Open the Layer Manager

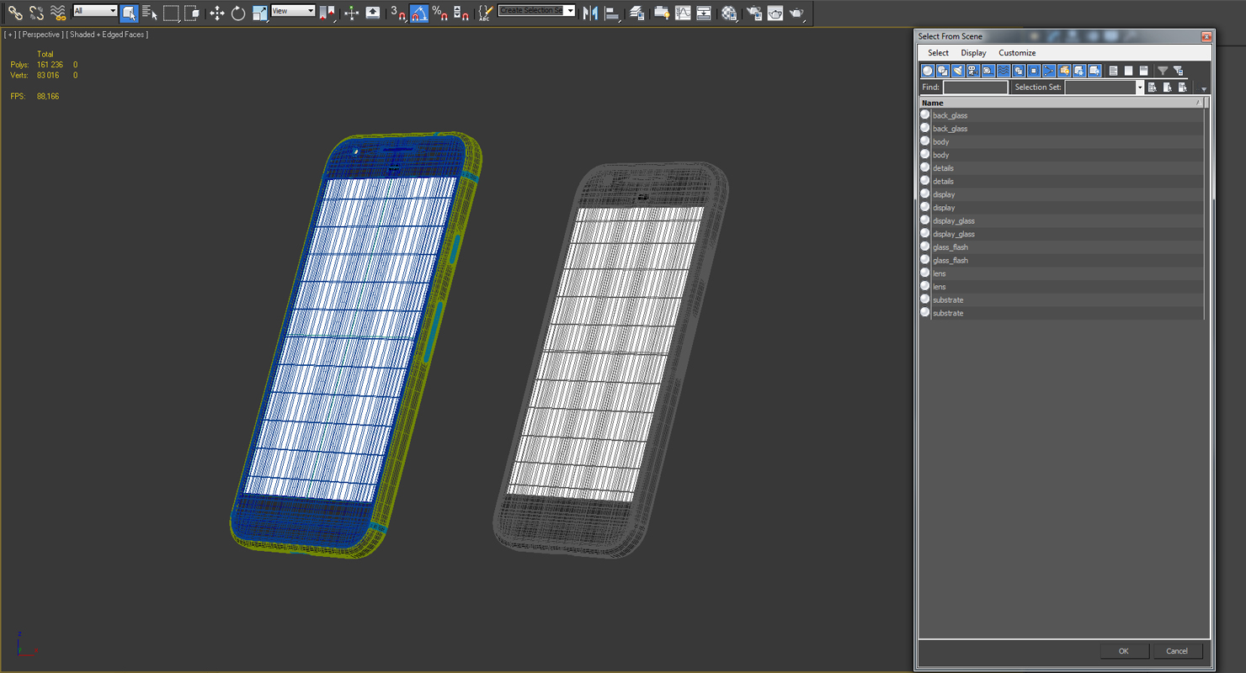point(637,13)
